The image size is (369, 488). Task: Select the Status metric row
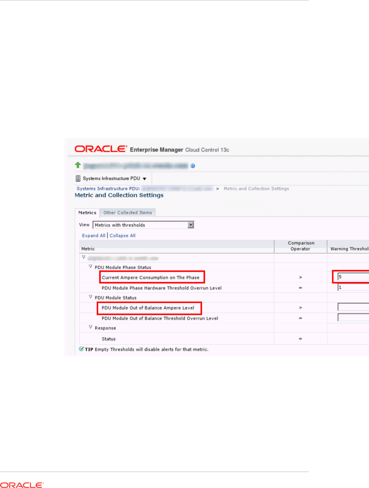(x=109, y=339)
